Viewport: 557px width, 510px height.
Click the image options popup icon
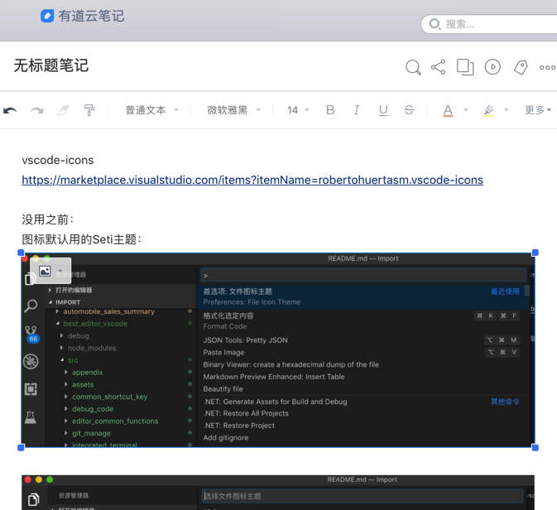45,272
